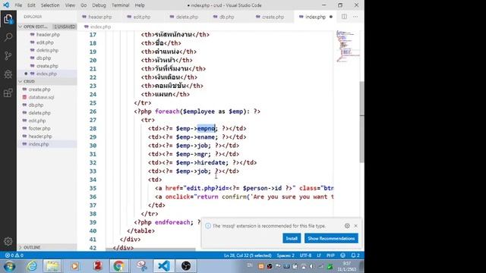
Task: Dismiss the mssql recommendation notification
Action: click(x=356, y=226)
